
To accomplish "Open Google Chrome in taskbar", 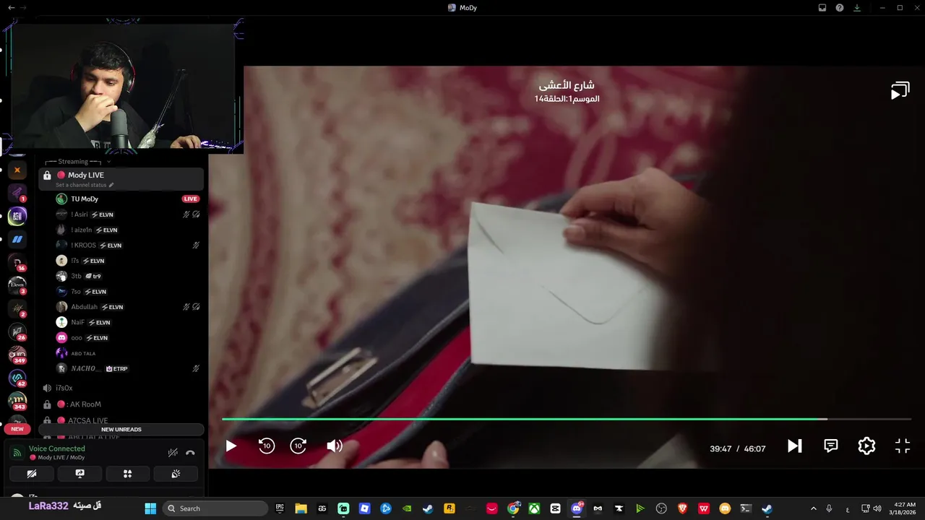I will pyautogui.click(x=513, y=508).
